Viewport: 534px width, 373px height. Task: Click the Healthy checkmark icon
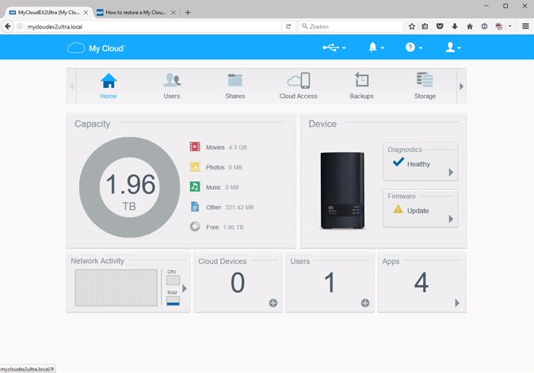pyautogui.click(x=398, y=162)
